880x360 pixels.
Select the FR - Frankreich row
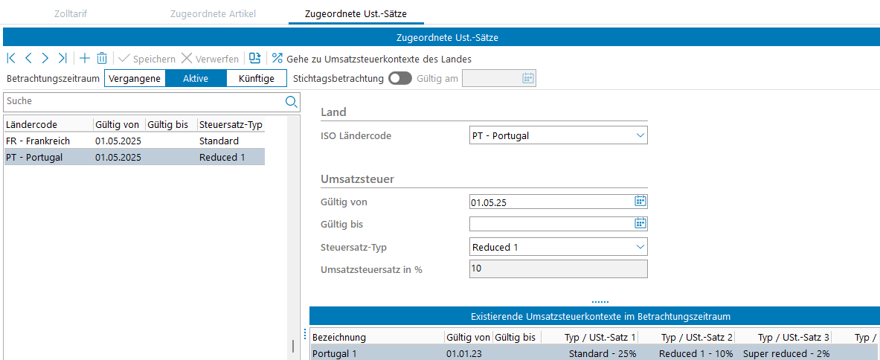[134, 141]
